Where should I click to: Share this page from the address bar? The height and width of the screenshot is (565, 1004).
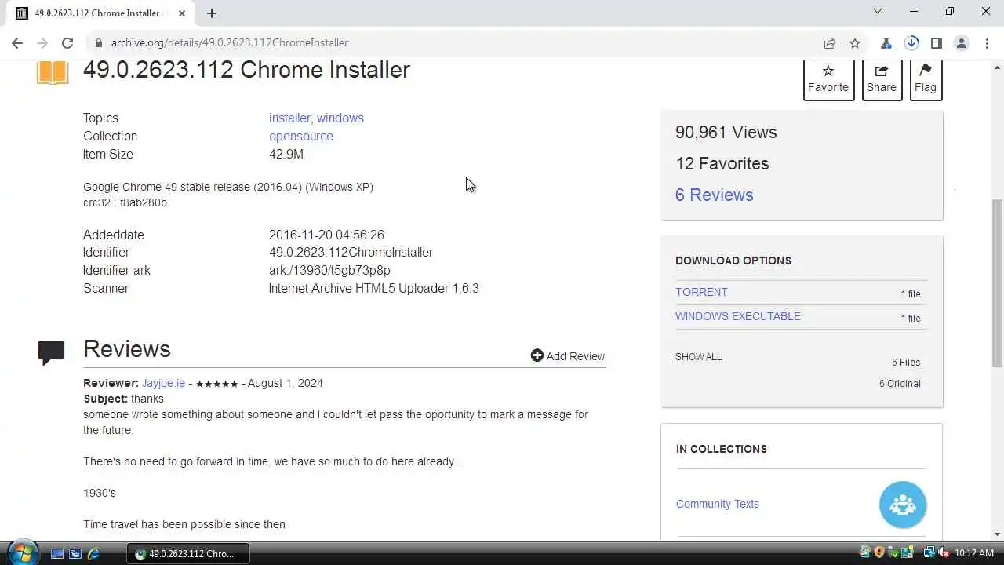pyautogui.click(x=830, y=43)
